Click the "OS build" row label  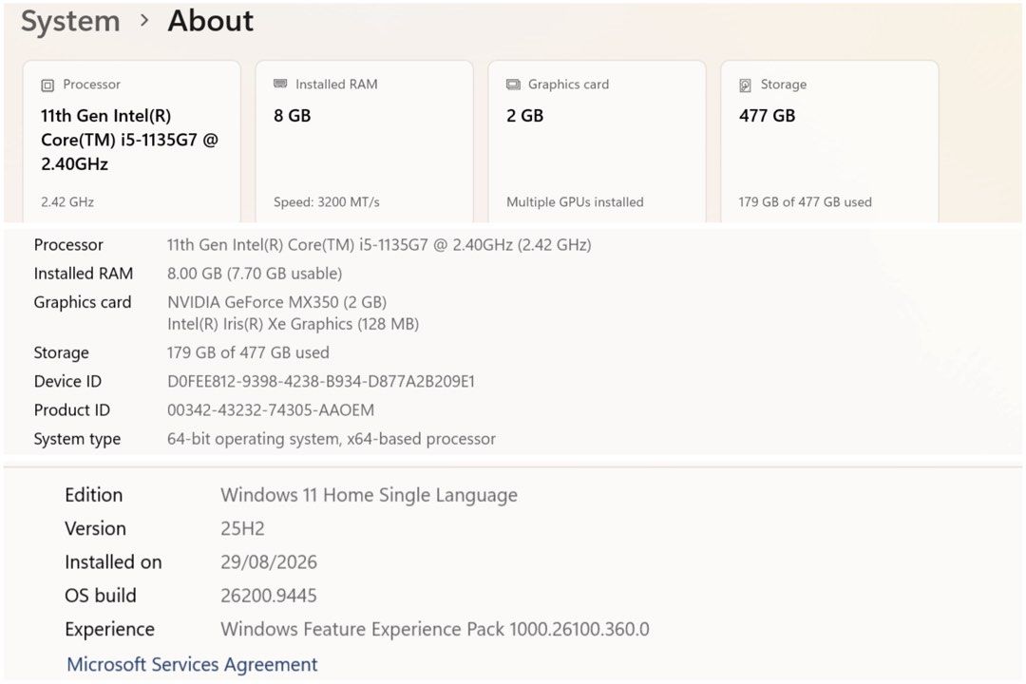101,596
